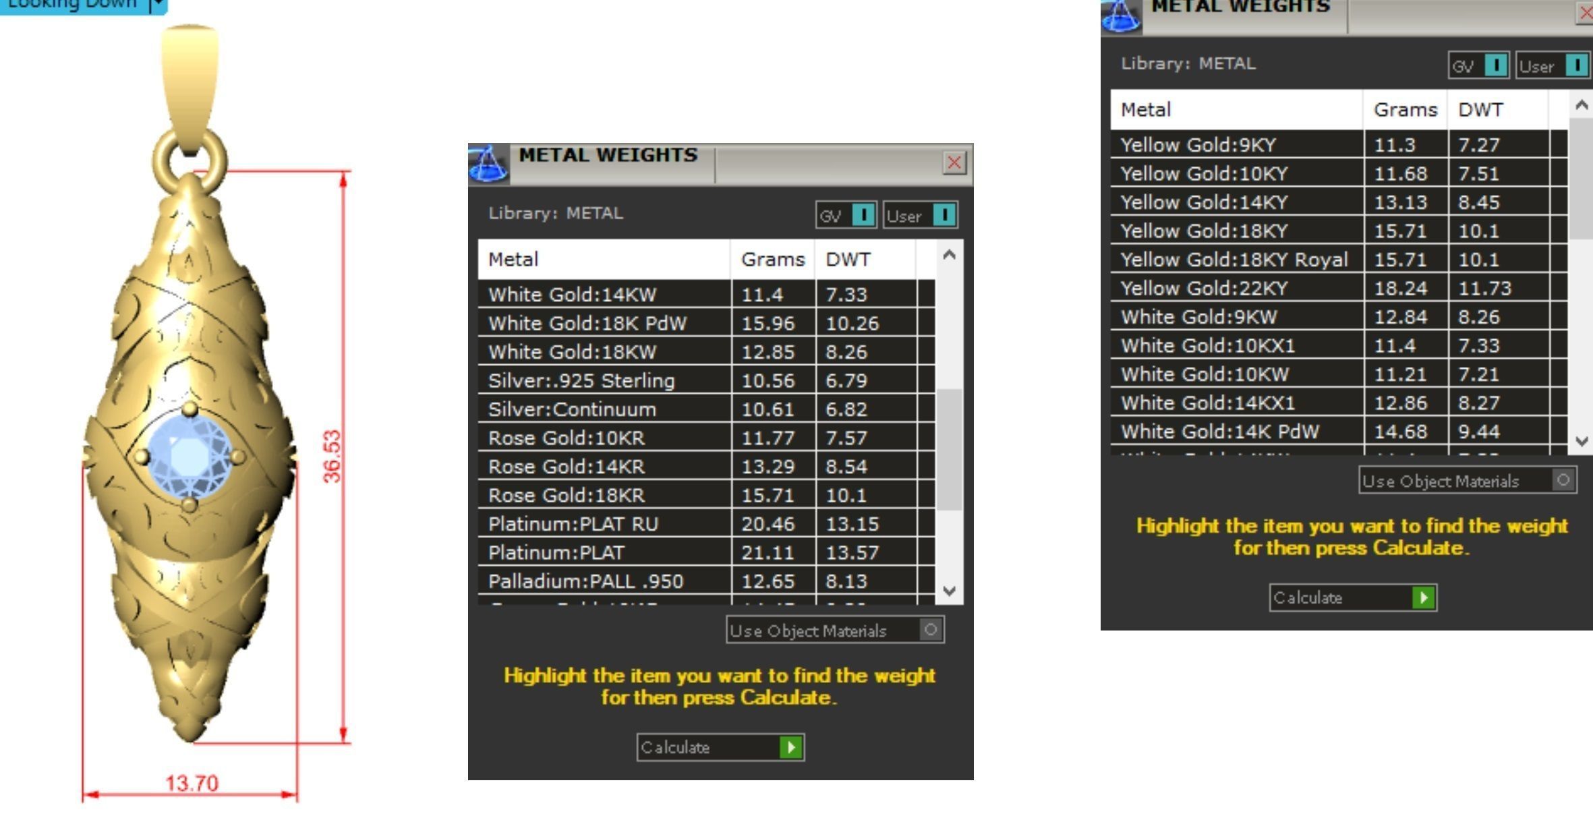Click the scale icon in center Metal Weights panel
The height and width of the screenshot is (820, 1593).
pos(488,165)
